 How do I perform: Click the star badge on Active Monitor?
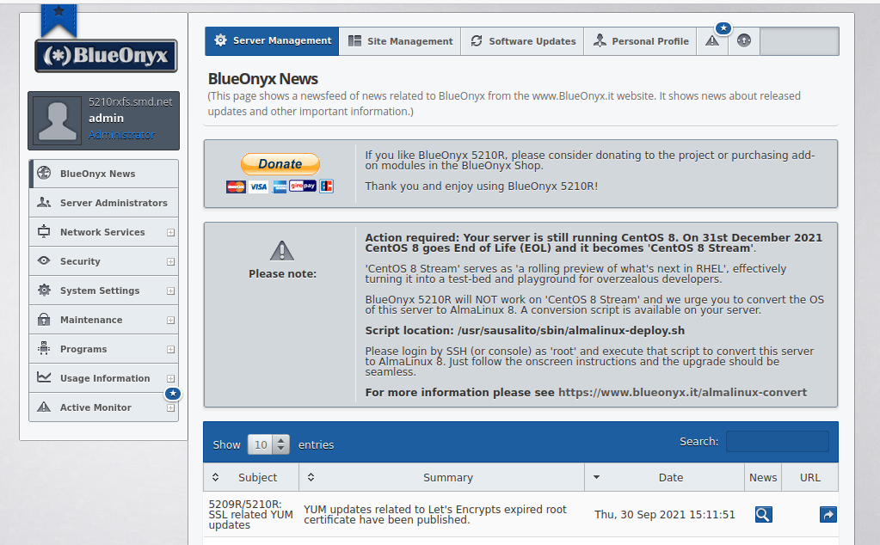[173, 394]
